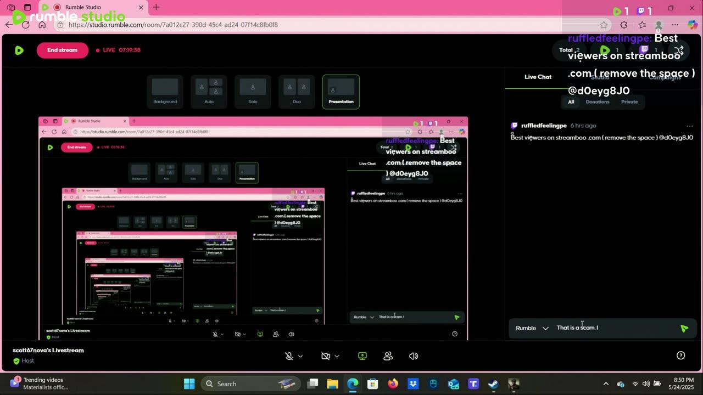Click the Windows taskbar Search box
Screen dimensions: 703x395
click(x=250, y=383)
